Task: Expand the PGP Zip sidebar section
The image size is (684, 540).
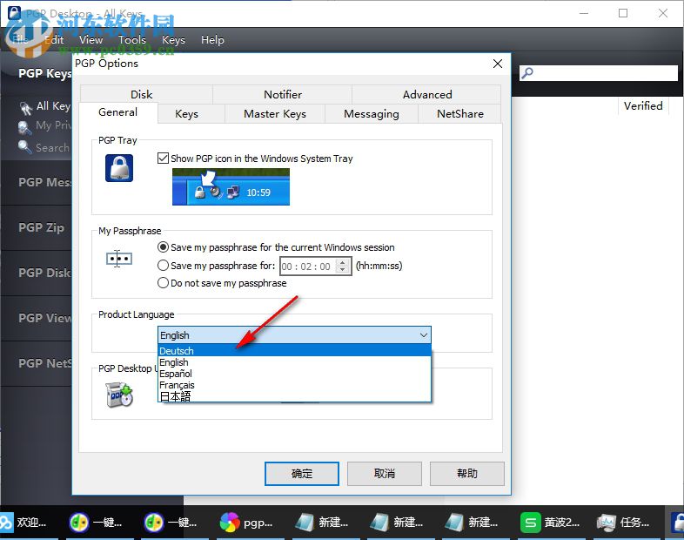Action: pyautogui.click(x=37, y=227)
